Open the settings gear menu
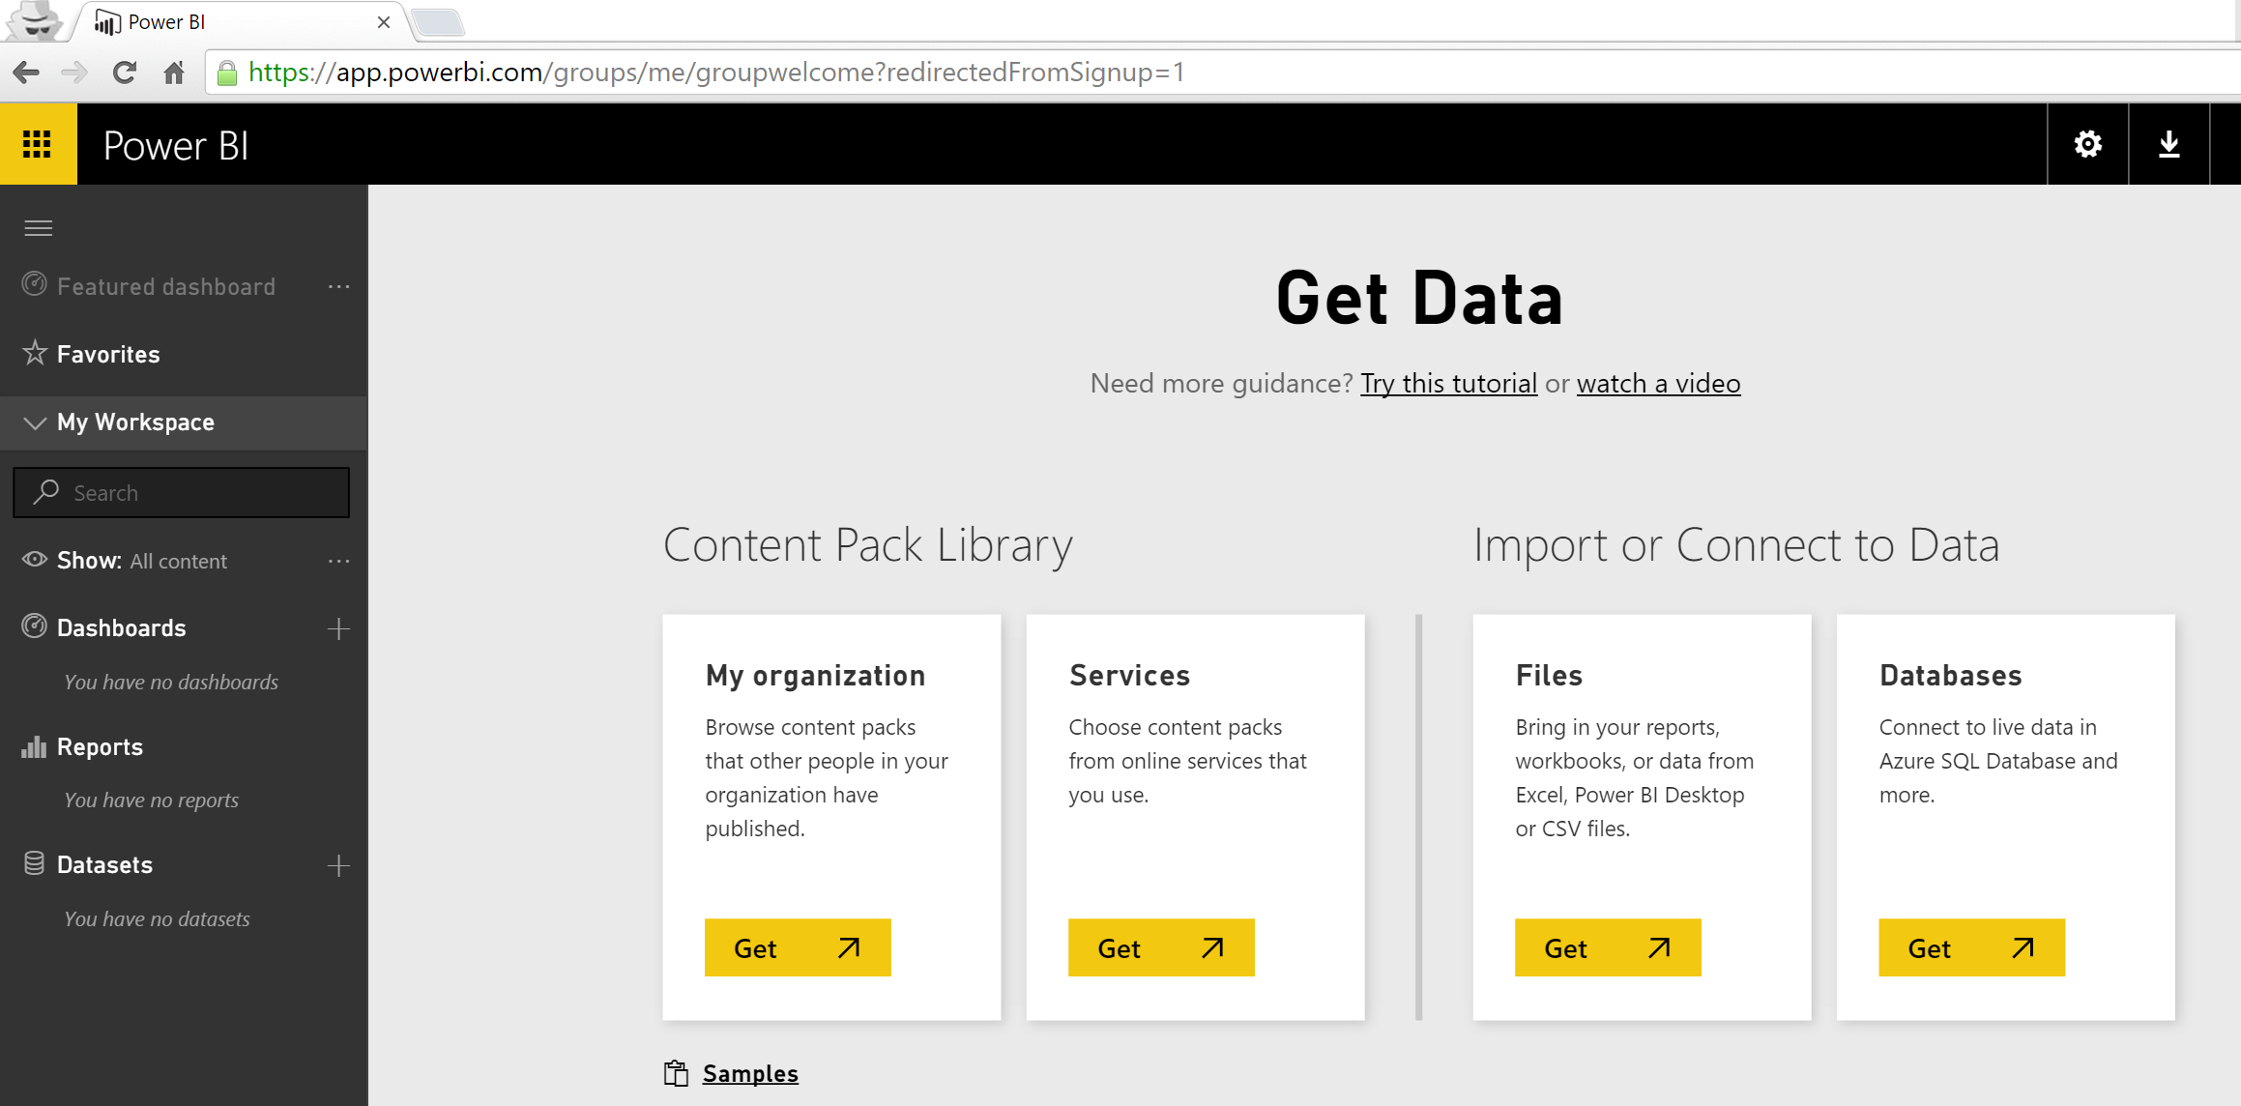2241x1106 pixels. (x=2087, y=144)
